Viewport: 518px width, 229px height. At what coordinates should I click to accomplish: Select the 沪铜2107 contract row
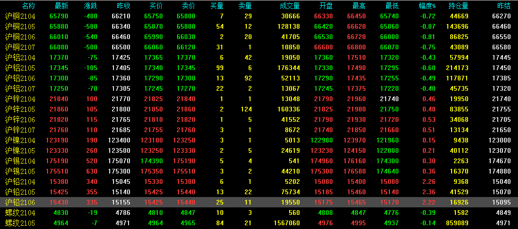(259, 47)
